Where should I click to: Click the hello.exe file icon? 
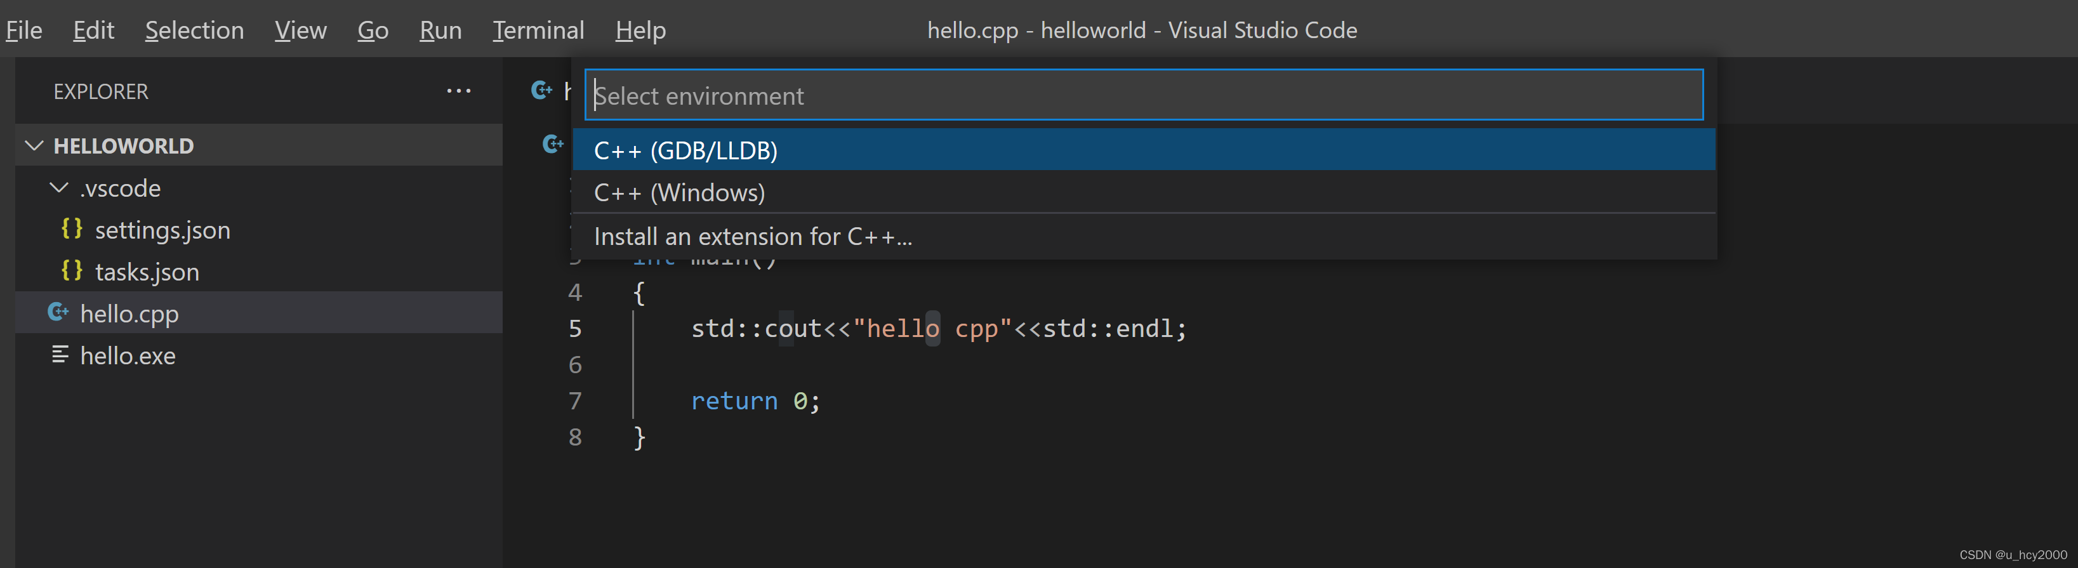point(60,354)
